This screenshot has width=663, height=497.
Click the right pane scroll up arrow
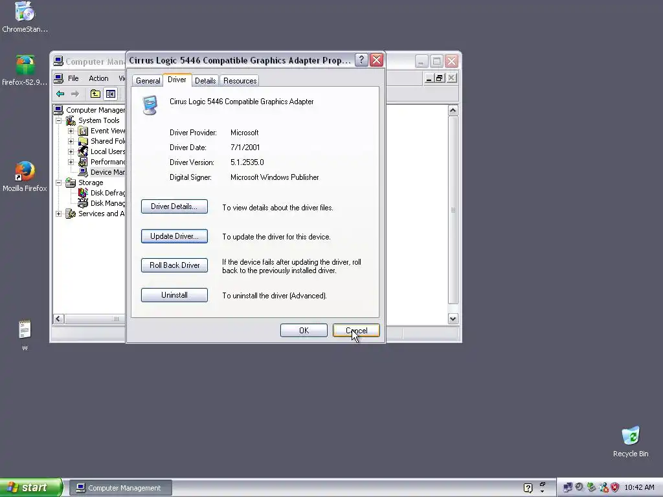click(x=453, y=111)
